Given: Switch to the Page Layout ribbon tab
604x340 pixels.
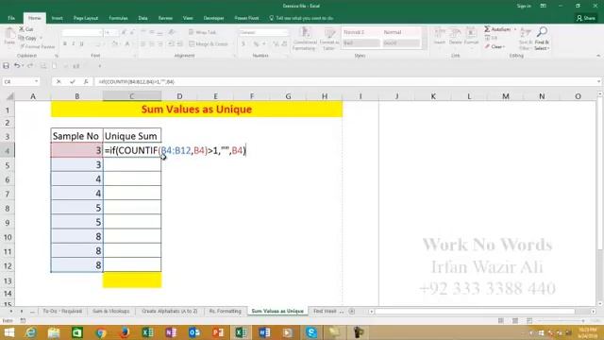Looking at the screenshot, I should pyautogui.click(x=86, y=18).
